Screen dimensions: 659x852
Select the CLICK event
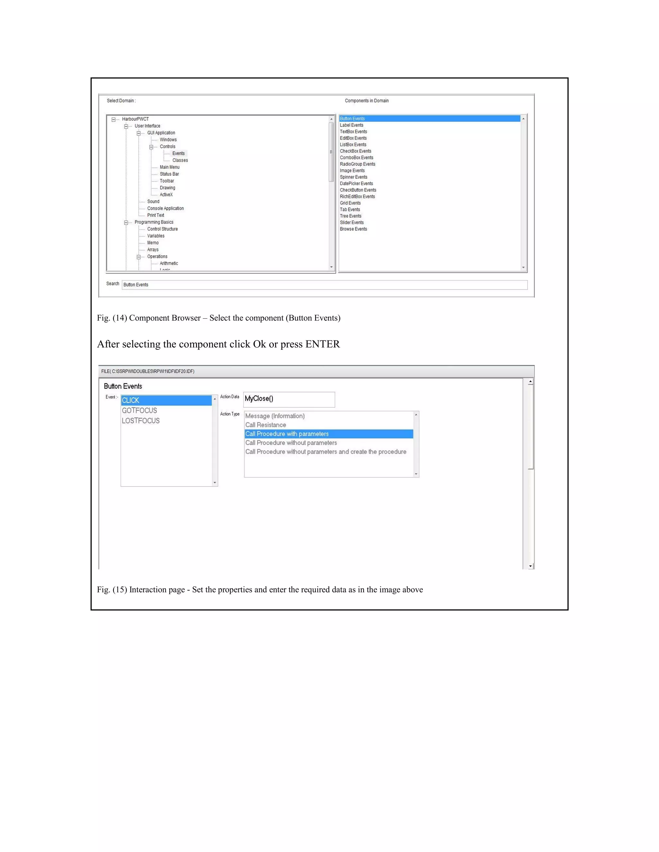coord(166,400)
